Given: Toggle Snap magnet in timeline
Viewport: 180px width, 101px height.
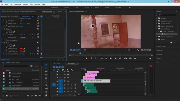Looking at the screenshot, I should (x=58, y=70).
